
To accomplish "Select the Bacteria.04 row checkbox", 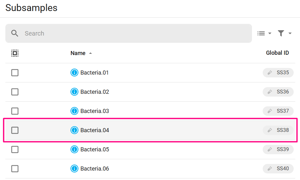I will click(x=15, y=130).
